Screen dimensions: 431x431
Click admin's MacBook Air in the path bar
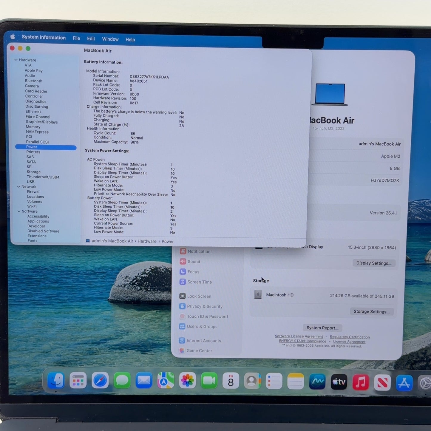click(112, 241)
